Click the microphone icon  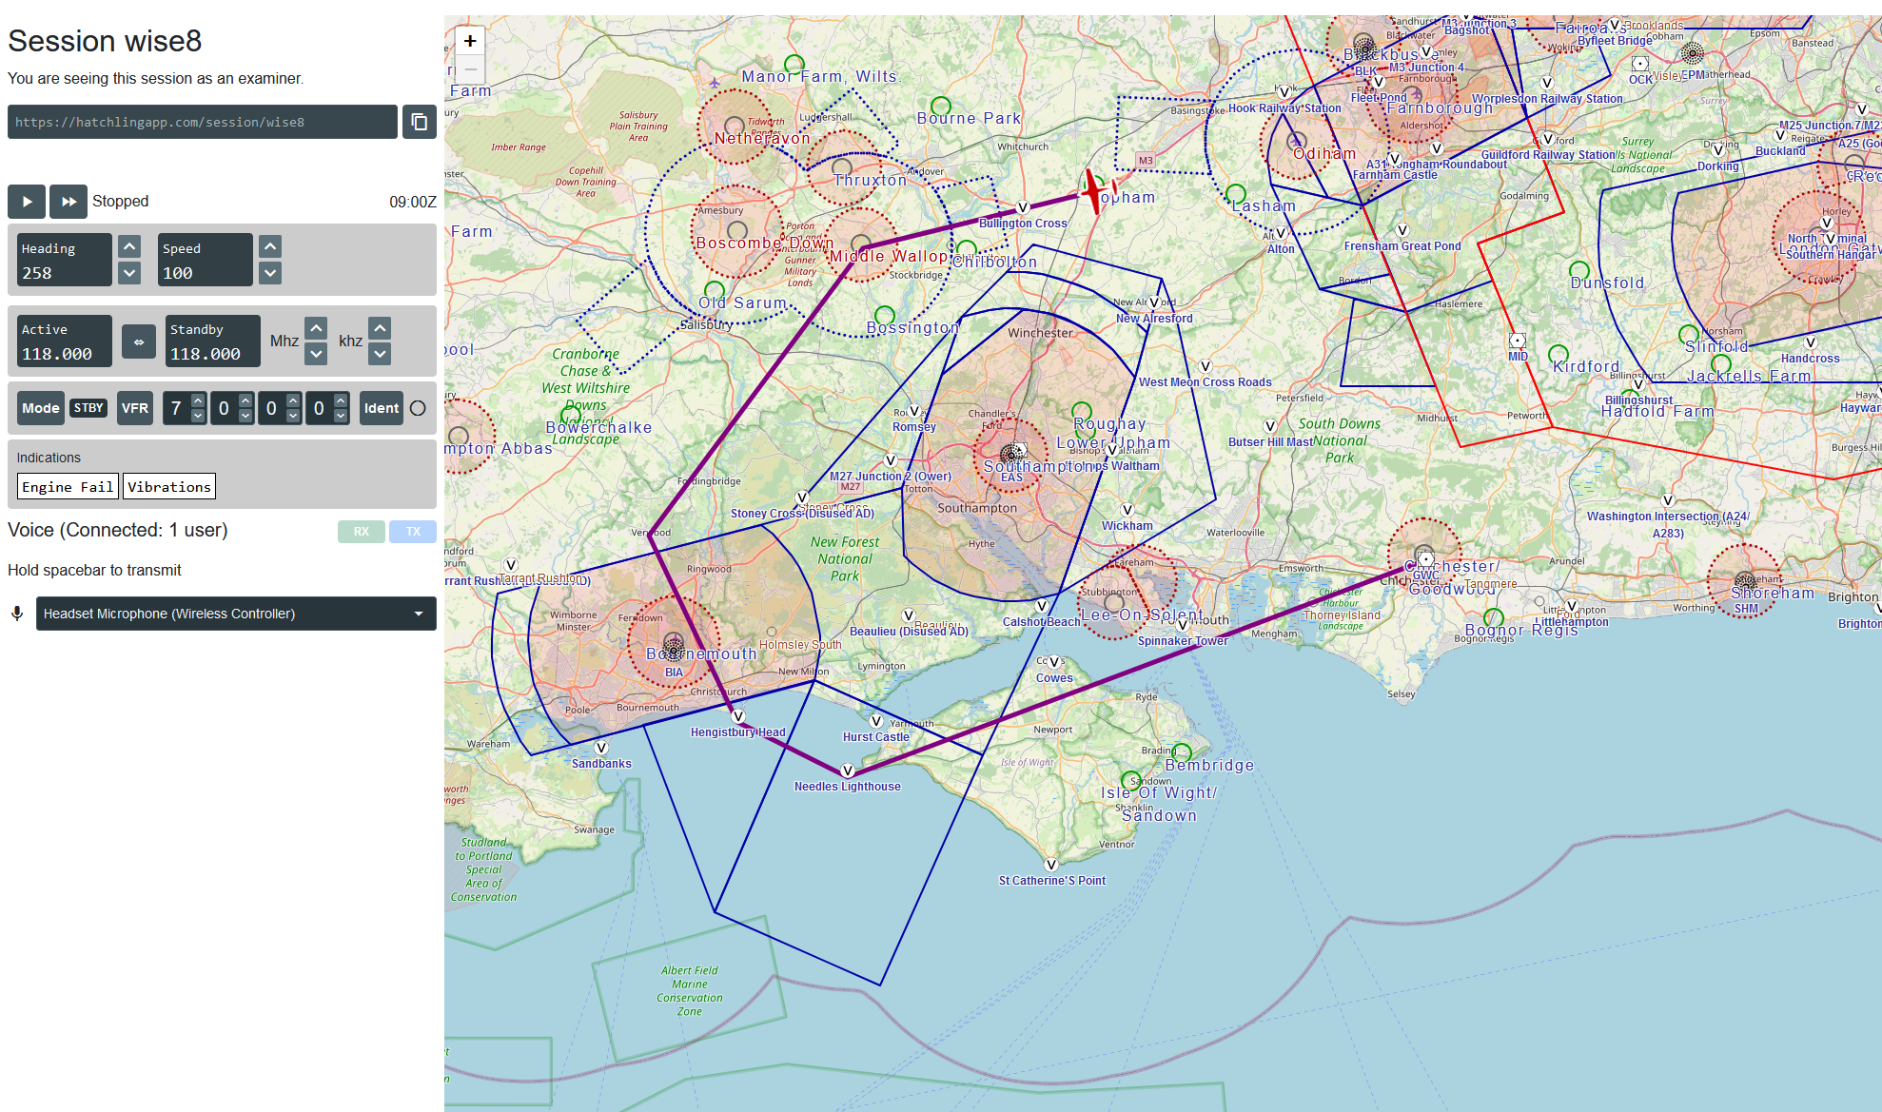(17, 614)
